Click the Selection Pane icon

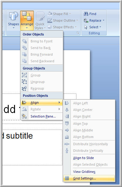24,116
